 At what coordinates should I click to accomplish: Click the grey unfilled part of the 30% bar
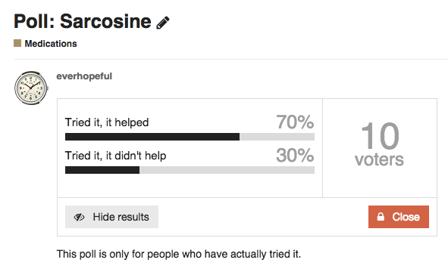click(x=227, y=170)
